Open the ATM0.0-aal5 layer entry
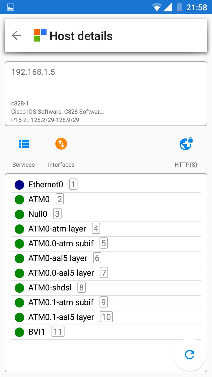 (x=106, y=273)
